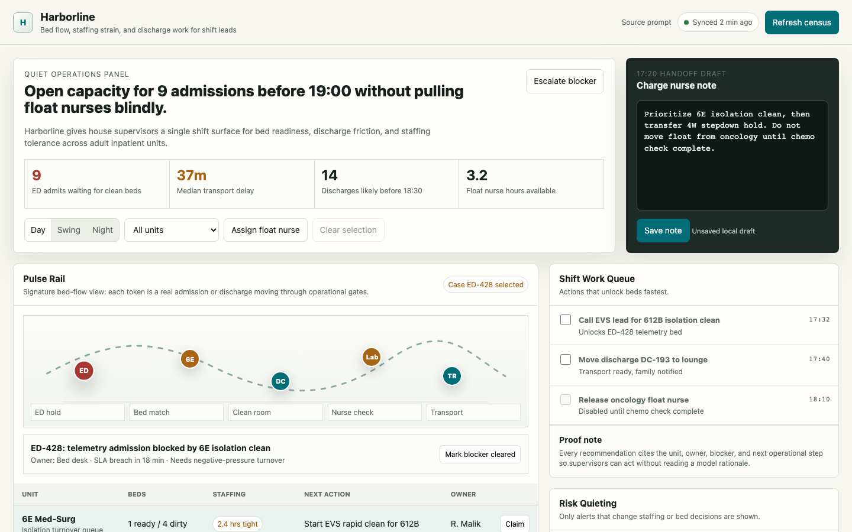Select the DC token on Pulse Rail
Image resolution: width=852 pixels, height=532 pixels.
pos(280,381)
